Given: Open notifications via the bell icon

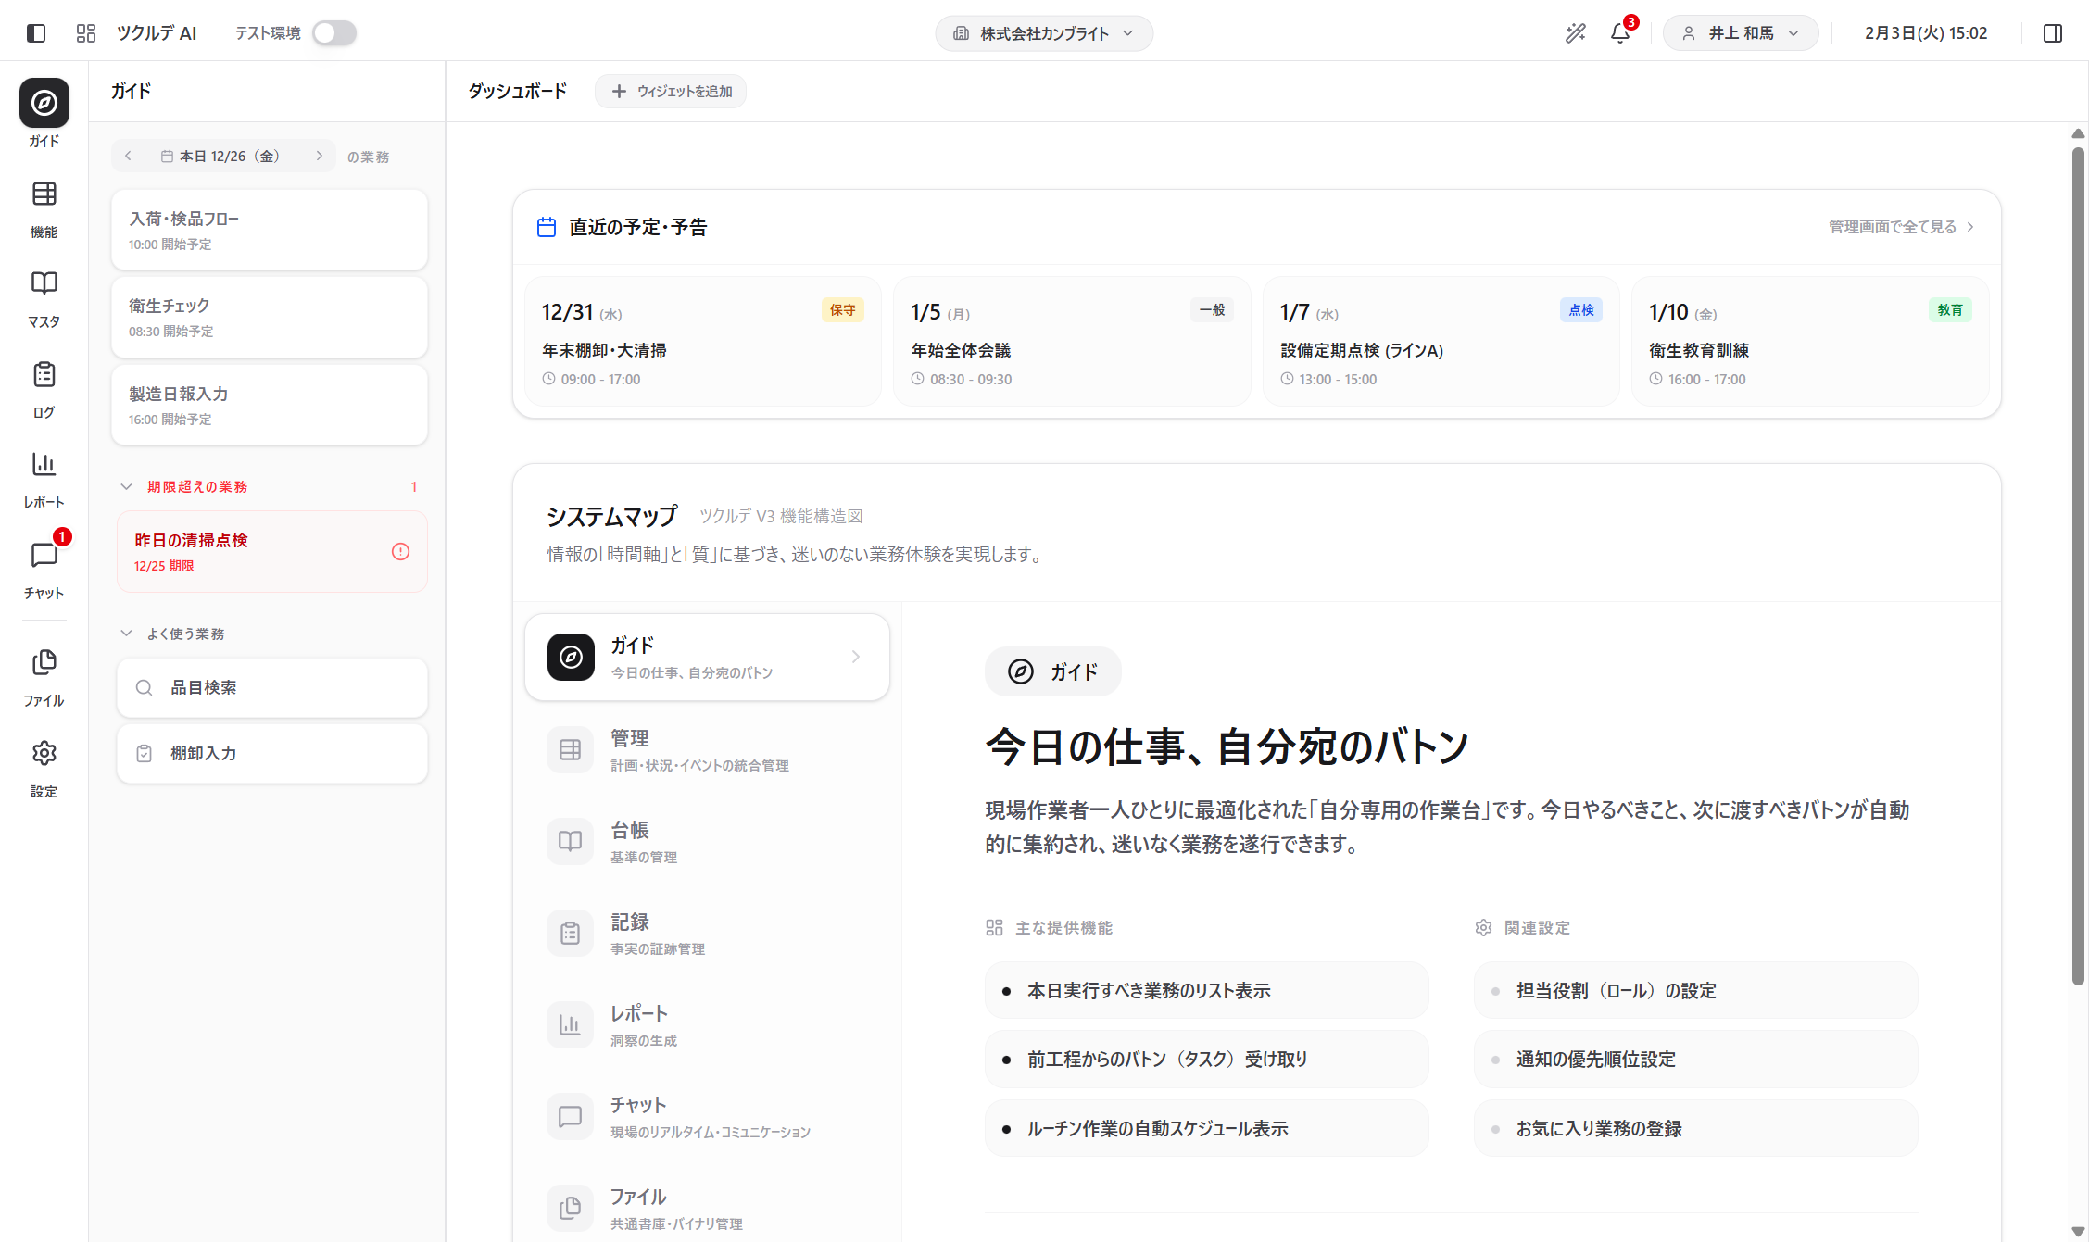Looking at the screenshot, I should (x=1619, y=32).
